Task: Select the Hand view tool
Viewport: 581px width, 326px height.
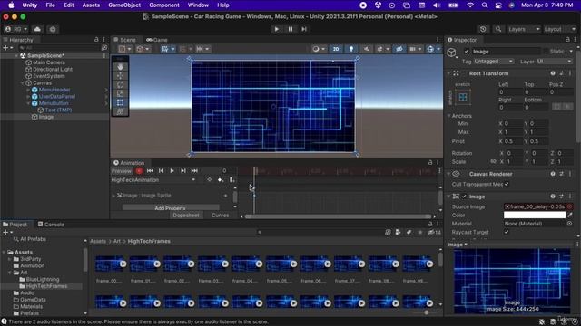Action: 121,67
